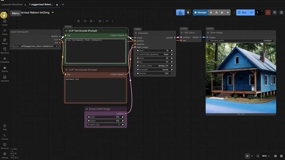Image resolution: width=285 pixels, height=160 pixels.
Task: Open the sampler_name dpmpp_2m selector
Action: pyautogui.click(x=155, y=66)
